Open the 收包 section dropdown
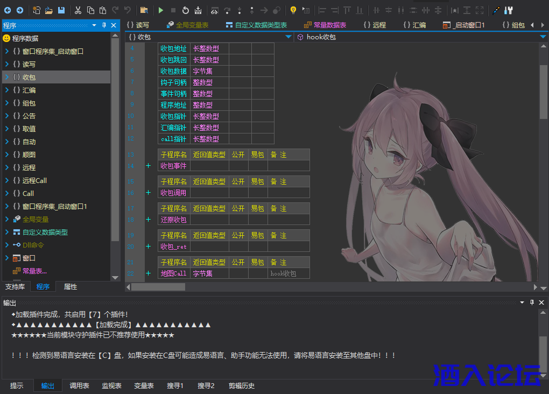Screen dimensions: 549x394 [x=289, y=37]
